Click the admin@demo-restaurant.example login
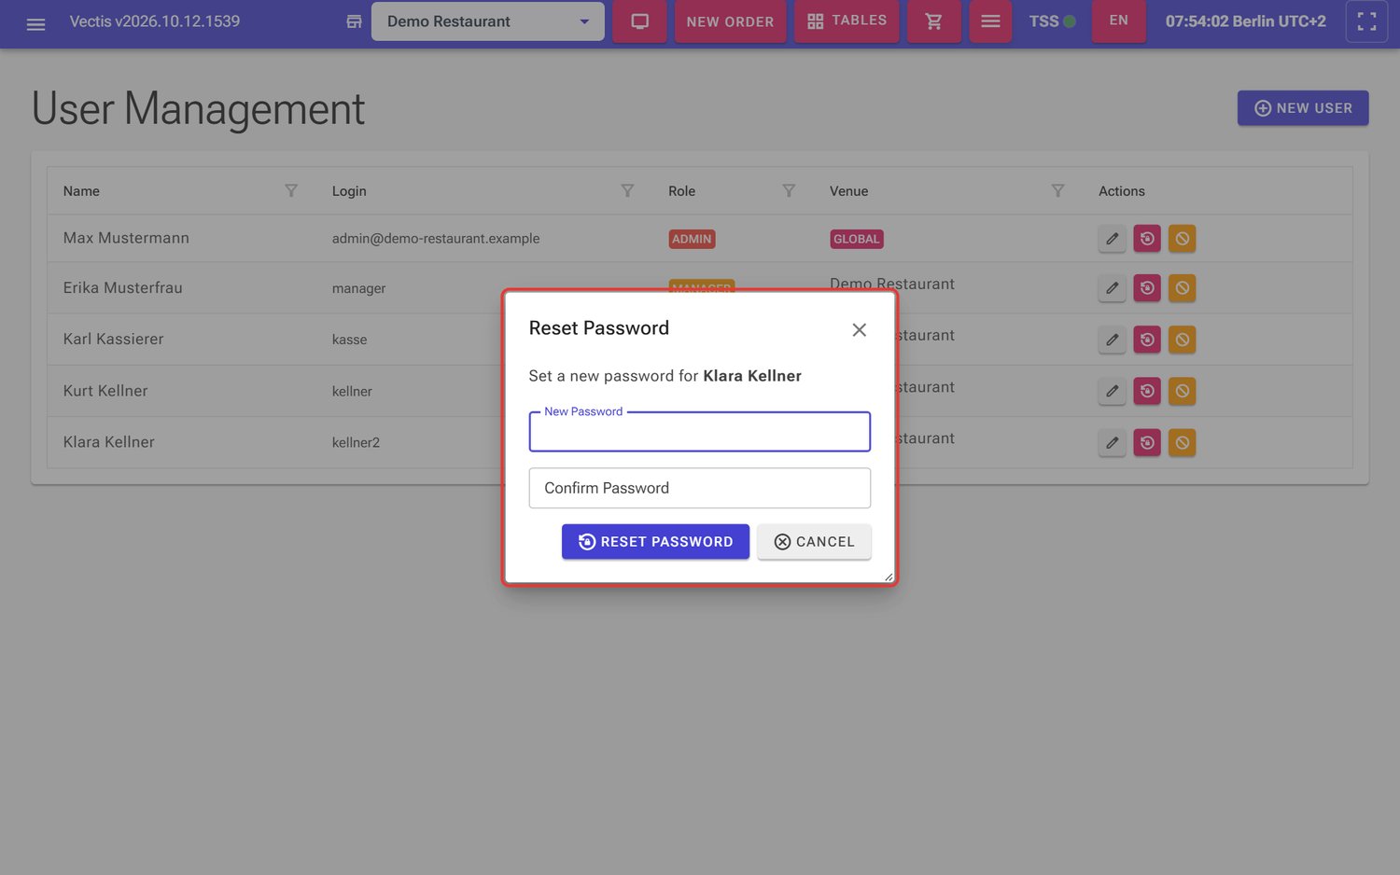The width and height of the screenshot is (1400, 875). [x=436, y=239]
